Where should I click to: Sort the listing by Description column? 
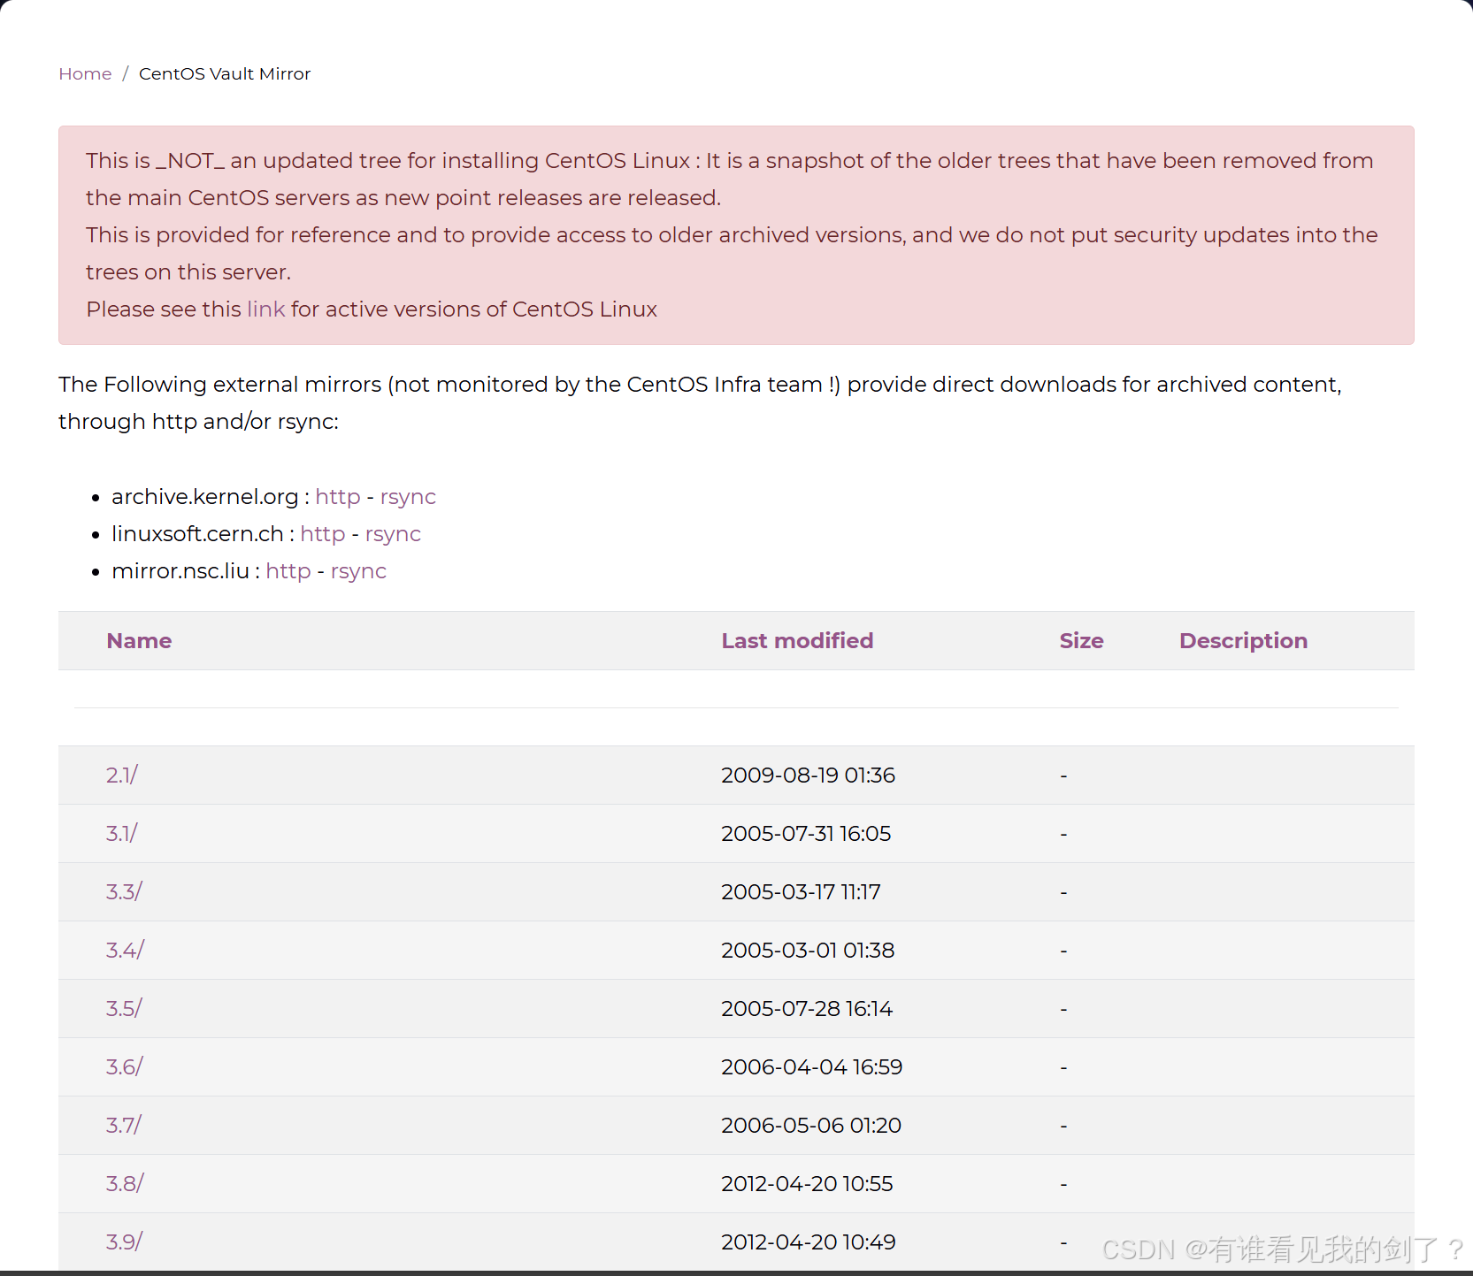(x=1243, y=640)
